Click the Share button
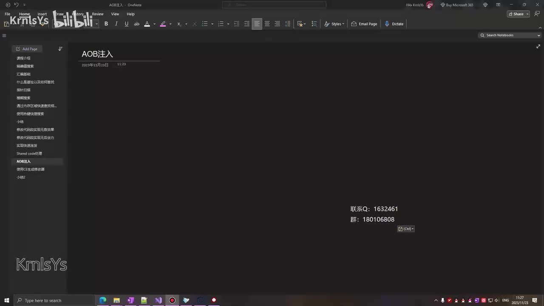 coord(518,14)
